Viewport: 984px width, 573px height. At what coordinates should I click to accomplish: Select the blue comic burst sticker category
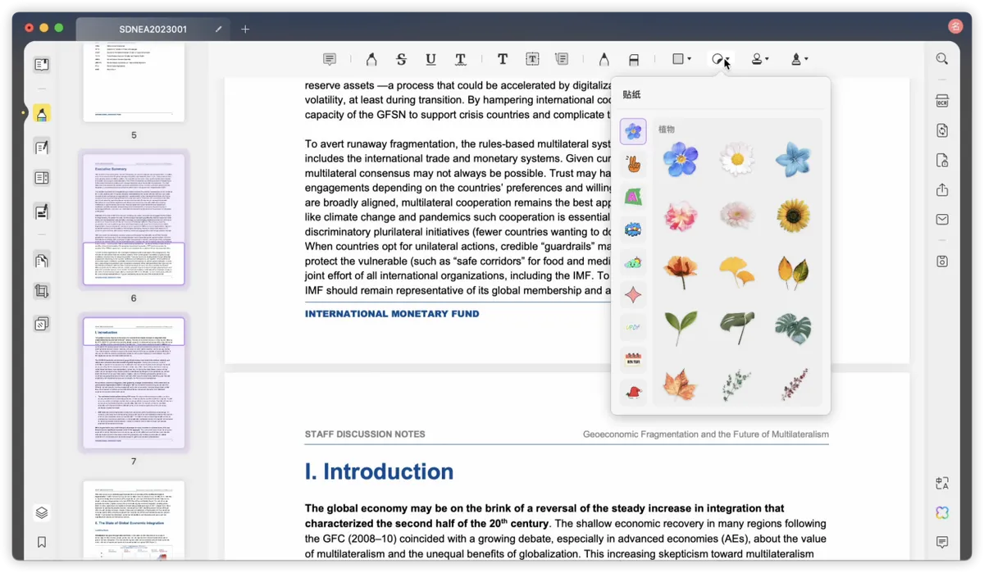pyautogui.click(x=633, y=230)
